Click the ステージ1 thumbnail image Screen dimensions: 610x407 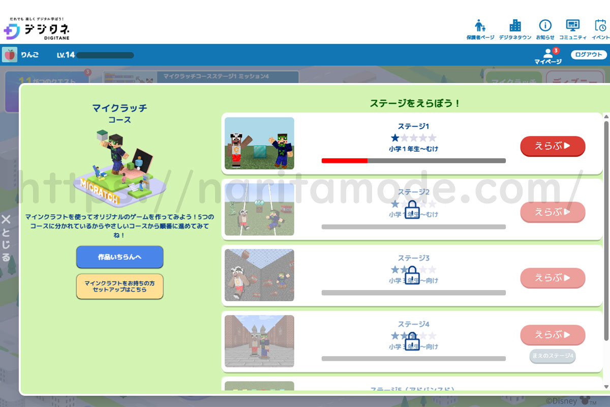pos(259,143)
